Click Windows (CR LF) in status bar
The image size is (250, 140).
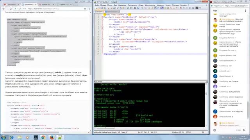coord(178,132)
